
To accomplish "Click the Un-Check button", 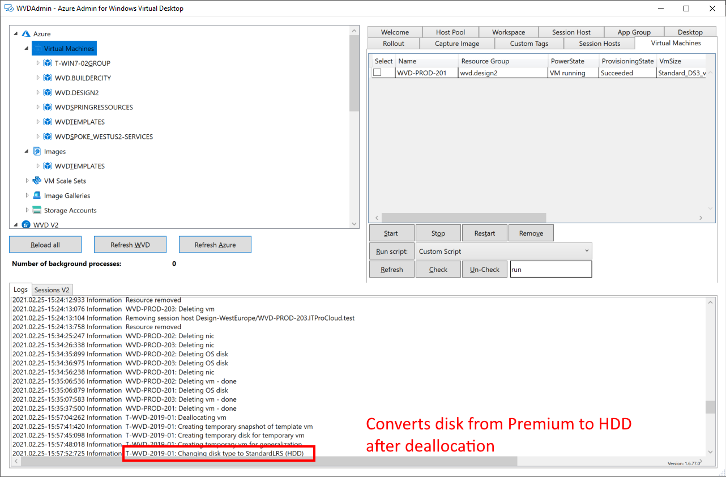I will pos(484,270).
